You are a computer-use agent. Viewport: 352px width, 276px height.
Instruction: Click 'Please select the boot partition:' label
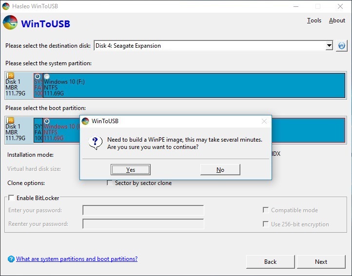click(45, 108)
